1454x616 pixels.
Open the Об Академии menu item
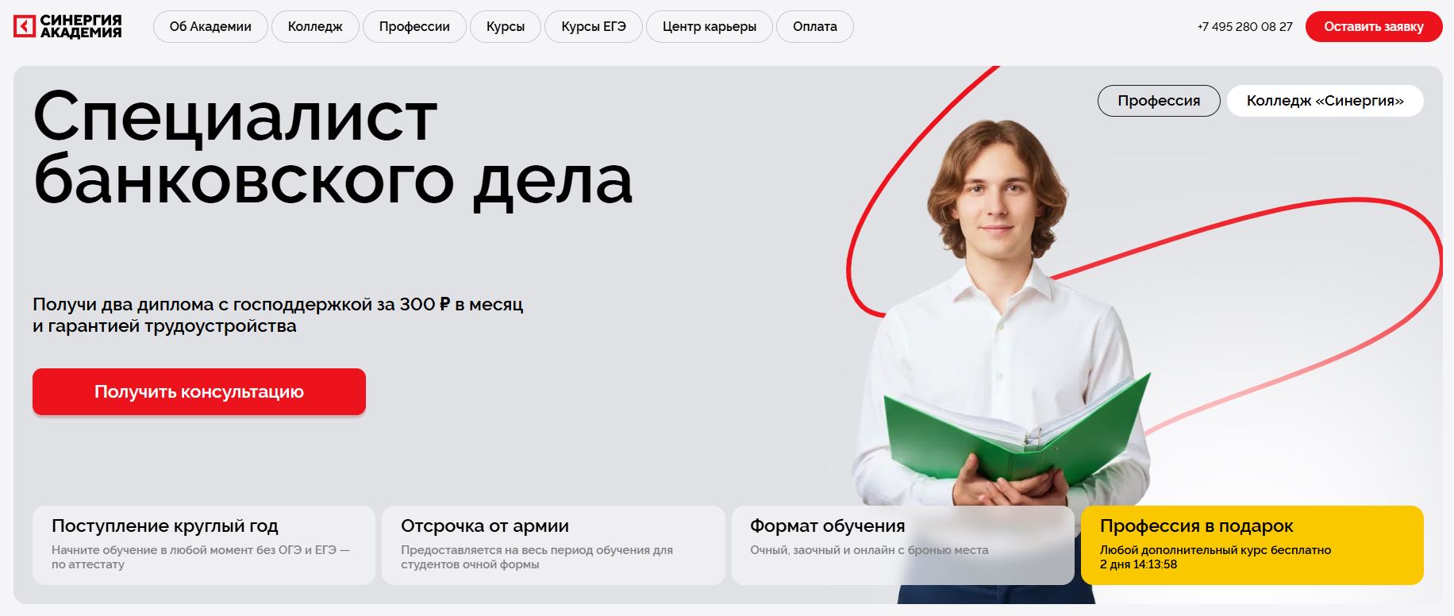coord(210,26)
